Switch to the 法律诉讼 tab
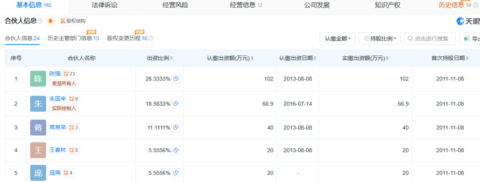The width and height of the screenshot is (480, 182). click(104, 5)
